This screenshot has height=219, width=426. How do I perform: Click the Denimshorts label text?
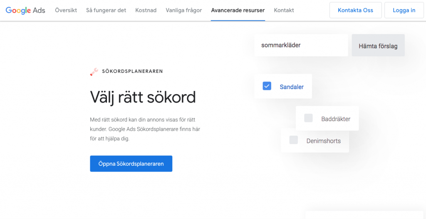(x=323, y=141)
